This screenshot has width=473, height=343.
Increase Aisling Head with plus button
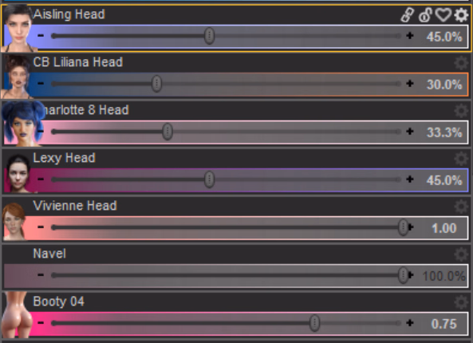pos(410,36)
